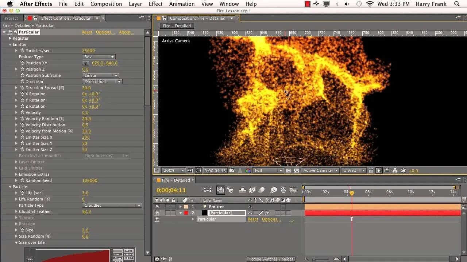
Task: Open the Effect menu
Action: (x=155, y=4)
